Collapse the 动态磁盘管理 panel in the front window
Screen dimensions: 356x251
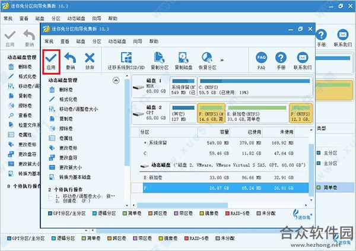(116, 81)
